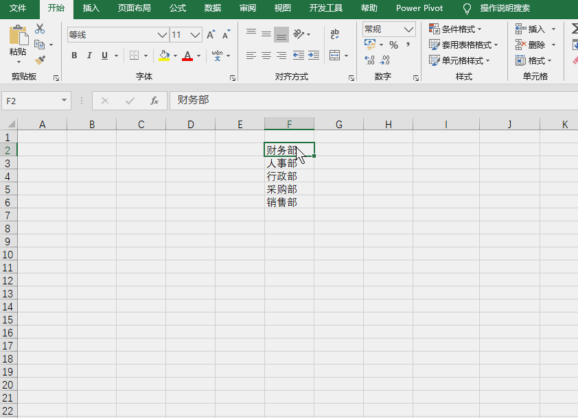Click the Increase Font Size icon
578x418 pixels.
211,34
